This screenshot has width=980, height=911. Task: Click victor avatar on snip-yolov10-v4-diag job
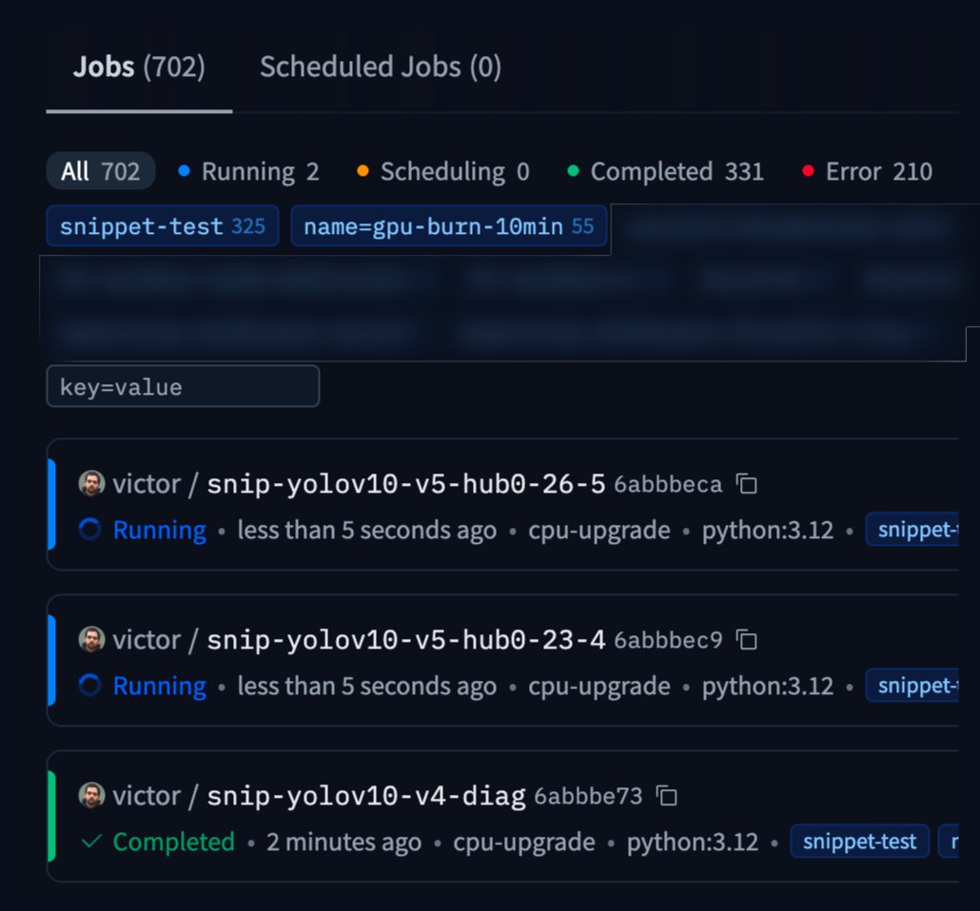(x=91, y=795)
